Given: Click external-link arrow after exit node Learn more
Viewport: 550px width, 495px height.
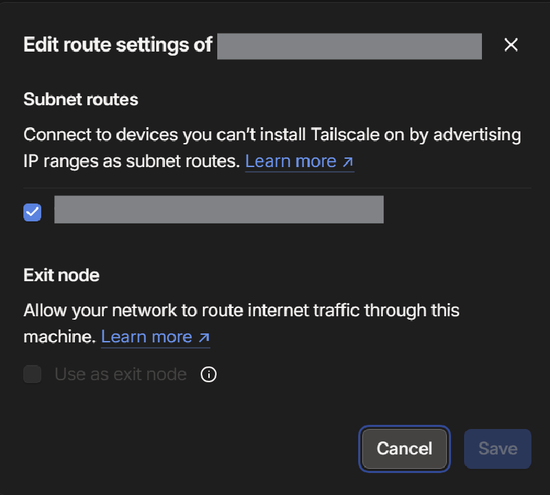Looking at the screenshot, I should [x=203, y=337].
